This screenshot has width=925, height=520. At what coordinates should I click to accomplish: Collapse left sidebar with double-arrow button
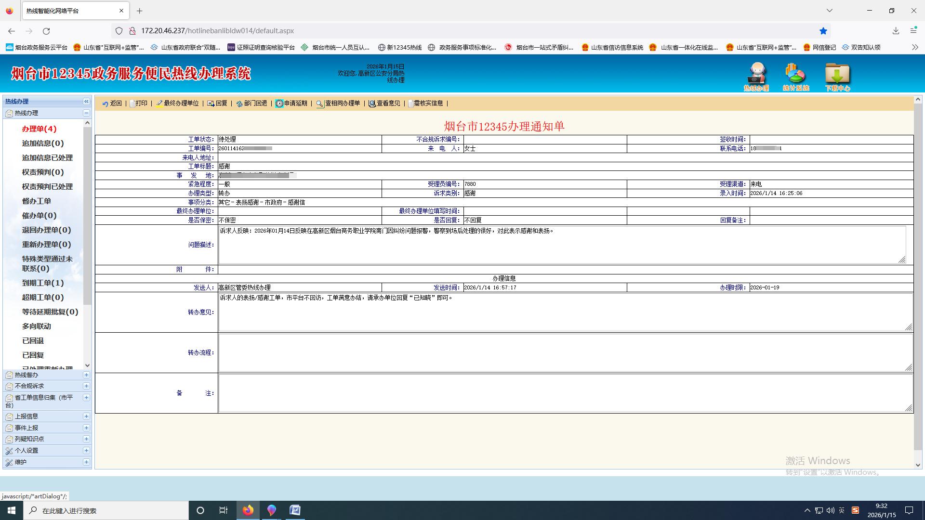click(x=86, y=102)
